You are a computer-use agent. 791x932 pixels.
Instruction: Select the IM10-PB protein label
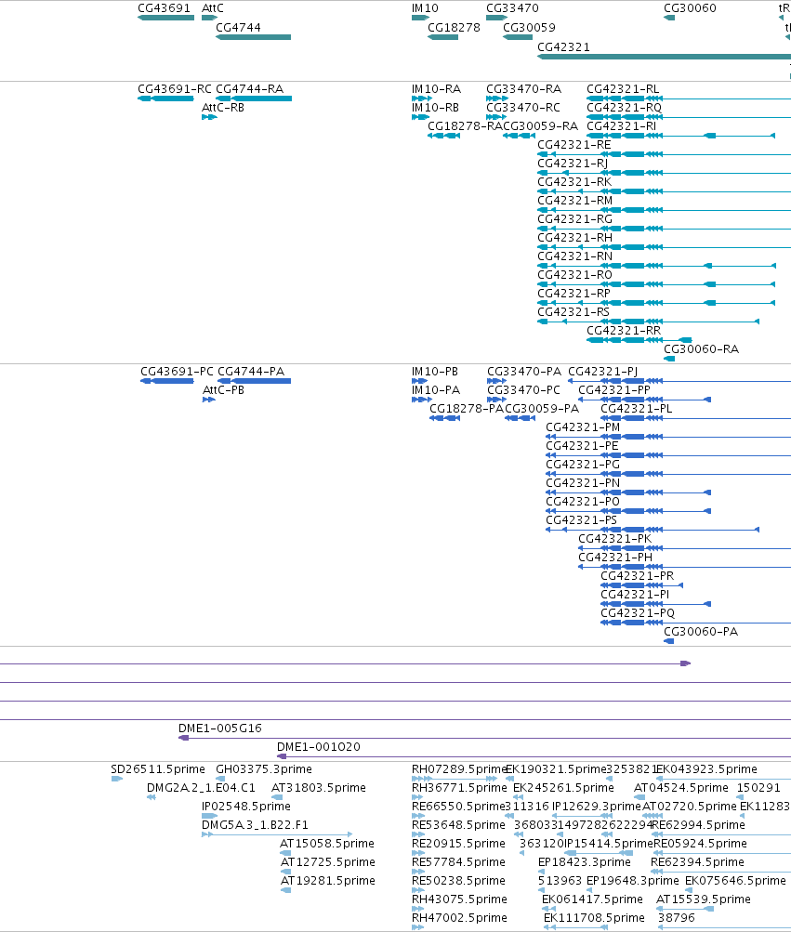point(435,372)
